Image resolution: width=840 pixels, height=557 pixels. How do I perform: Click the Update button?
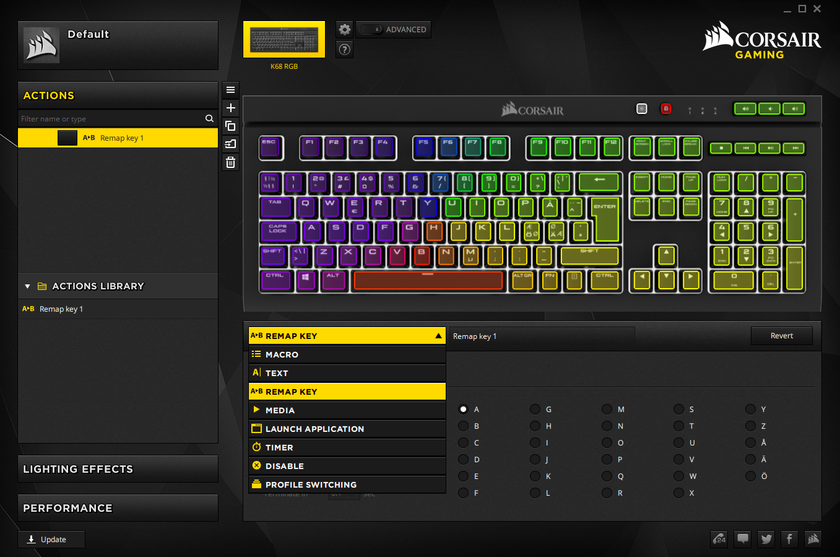coord(51,540)
